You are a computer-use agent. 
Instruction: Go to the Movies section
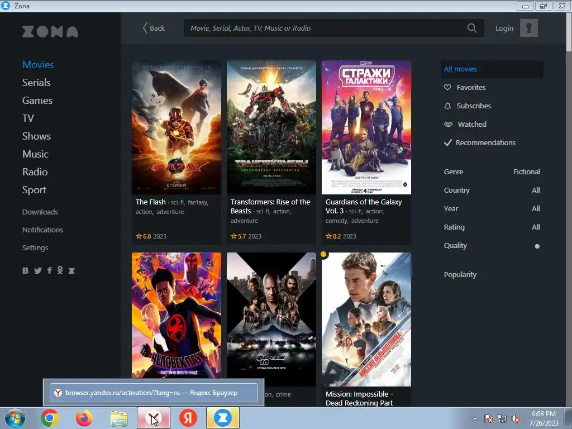38,65
